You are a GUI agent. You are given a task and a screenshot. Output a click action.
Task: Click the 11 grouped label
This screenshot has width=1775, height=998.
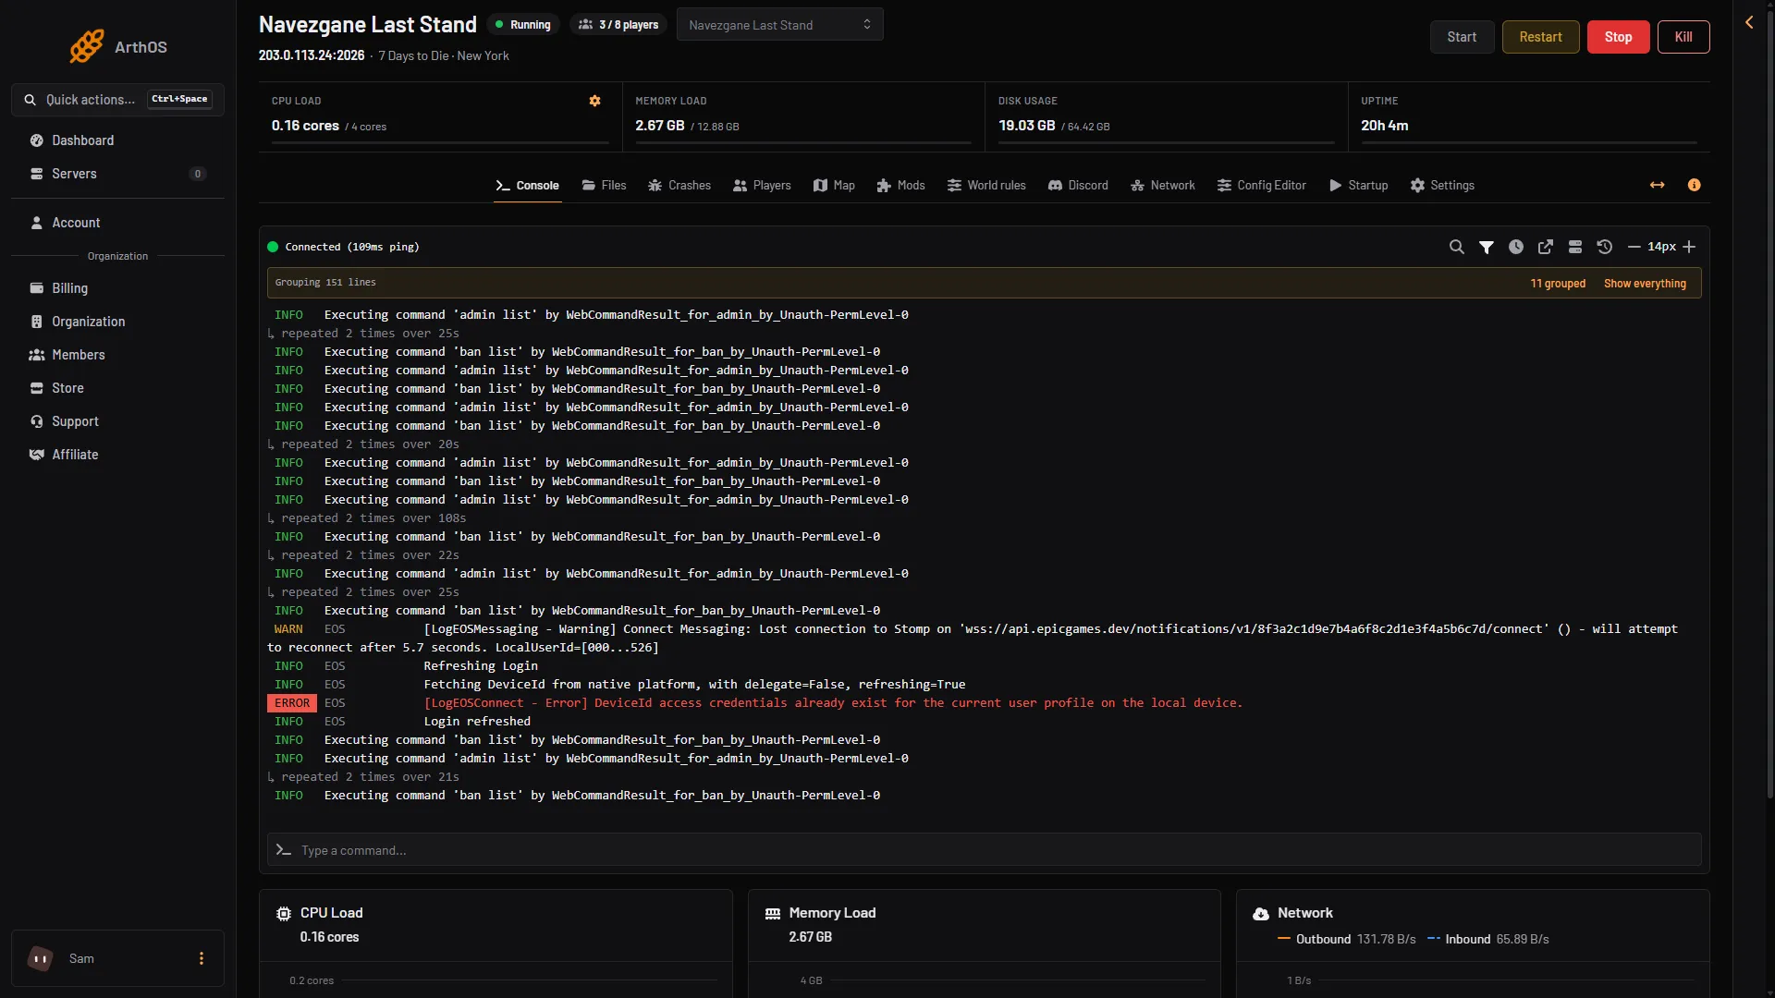click(1558, 284)
